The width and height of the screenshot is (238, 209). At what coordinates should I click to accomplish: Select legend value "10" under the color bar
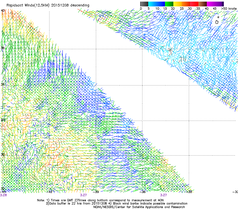(157, 9)
